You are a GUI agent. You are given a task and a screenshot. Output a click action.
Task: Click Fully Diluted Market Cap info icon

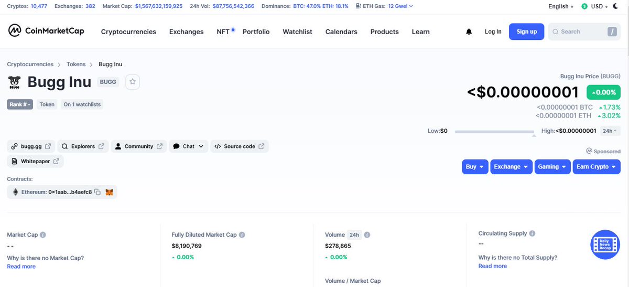pos(242,235)
